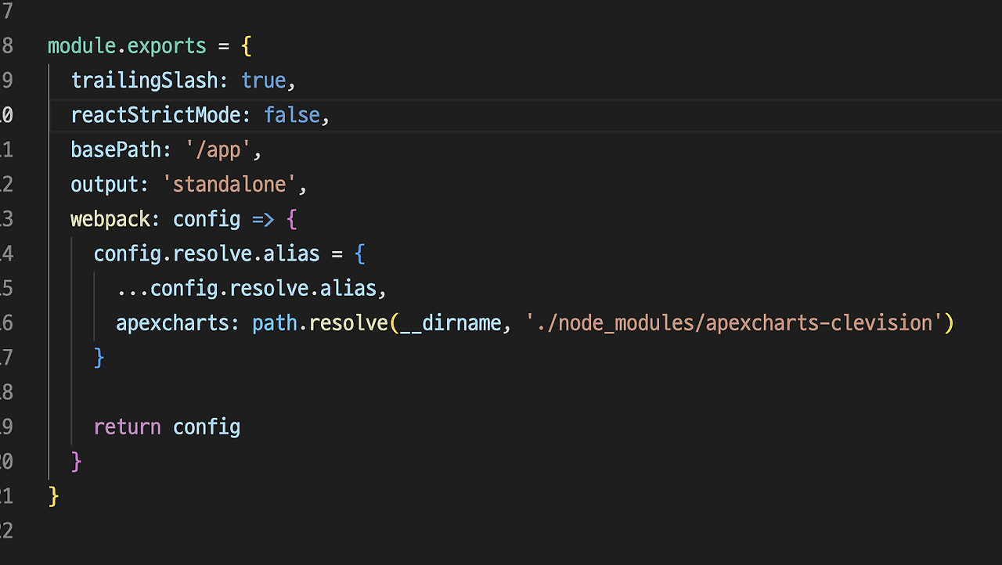Click the pink closing brace of webpack function
The width and height of the screenshot is (1002, 565).
point(76,461)
